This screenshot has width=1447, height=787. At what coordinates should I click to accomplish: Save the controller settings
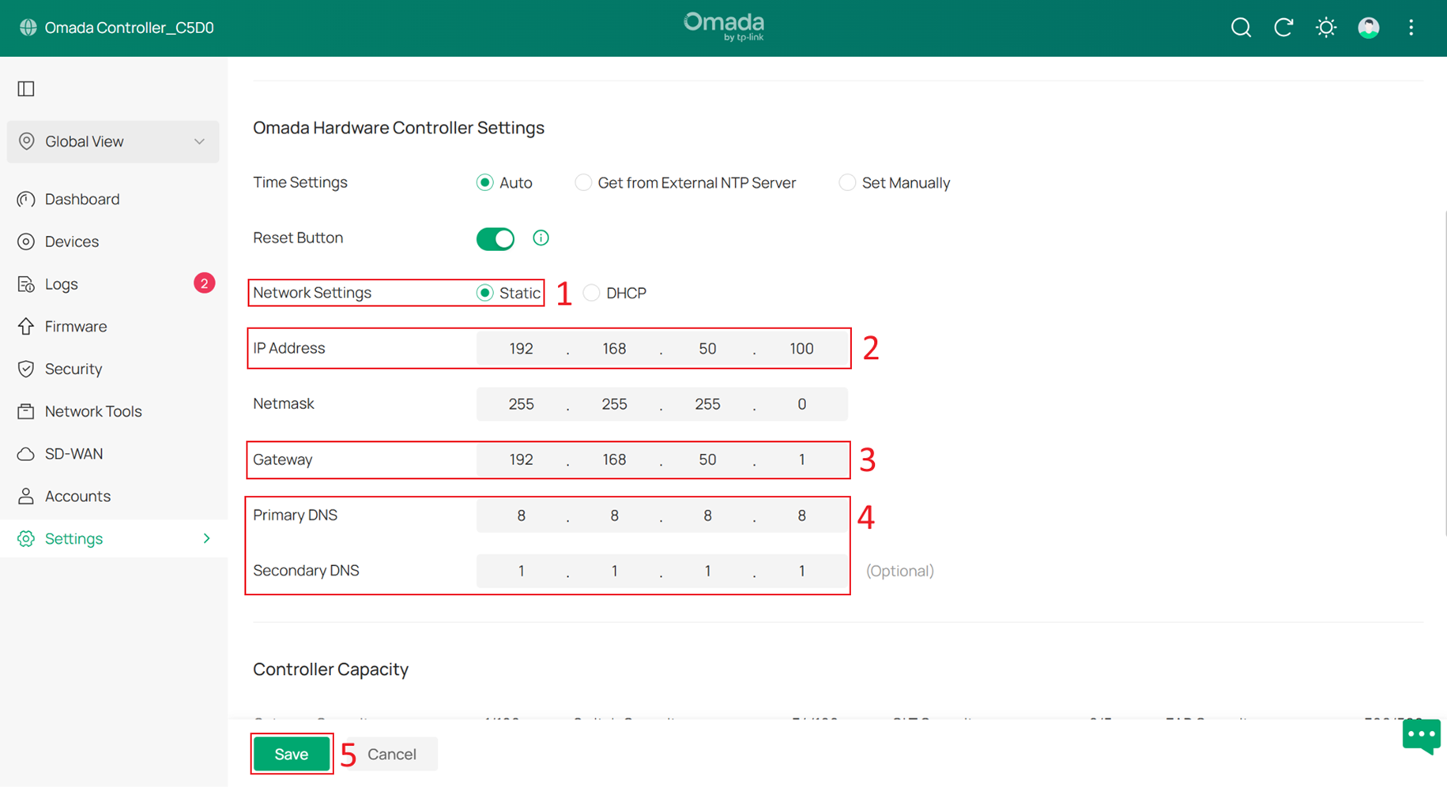click(x=291, y=754)
